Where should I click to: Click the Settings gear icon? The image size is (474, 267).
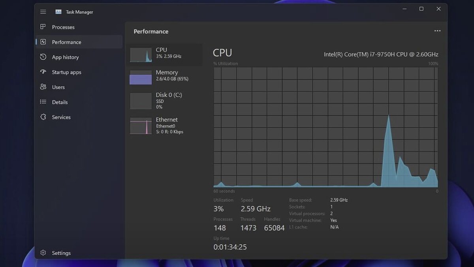[x=43, y=253]
